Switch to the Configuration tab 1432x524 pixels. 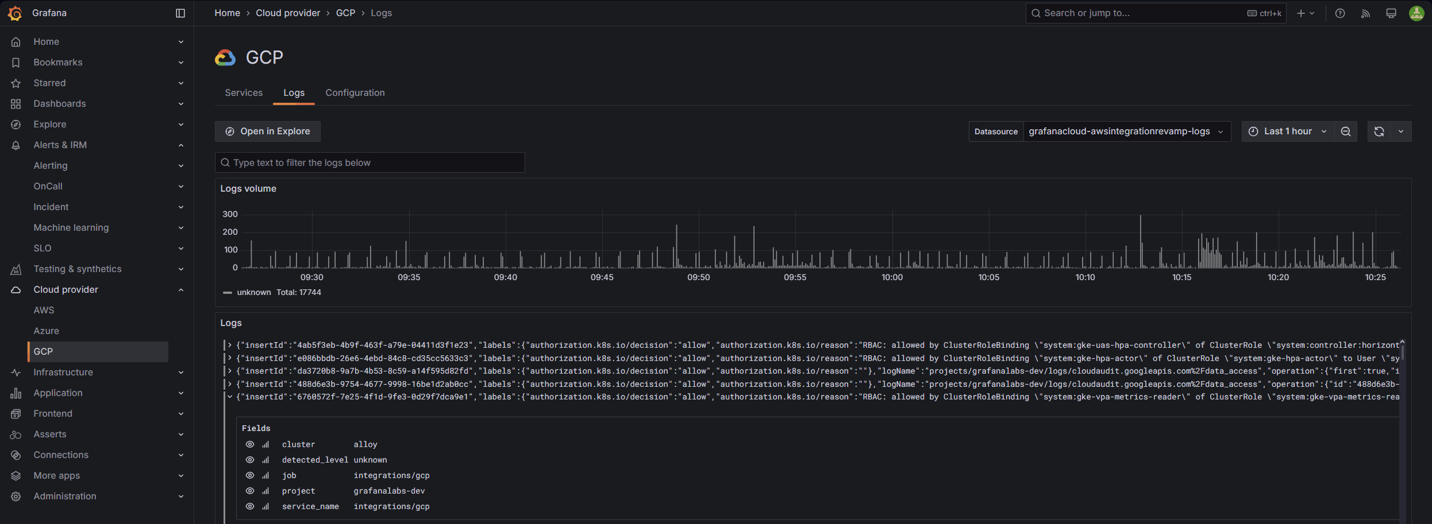click(355, 92)
